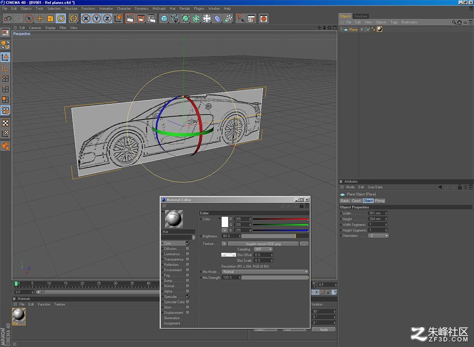
Task: Select the Mat material thumbnail in Materials
Action: (x=19, y=316)
